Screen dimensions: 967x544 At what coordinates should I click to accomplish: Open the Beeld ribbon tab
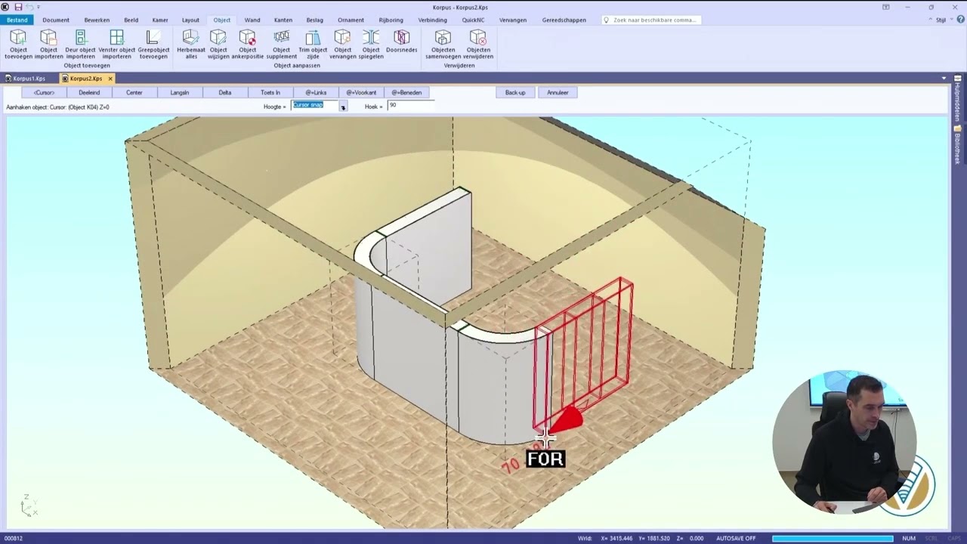tap(131, 20)
